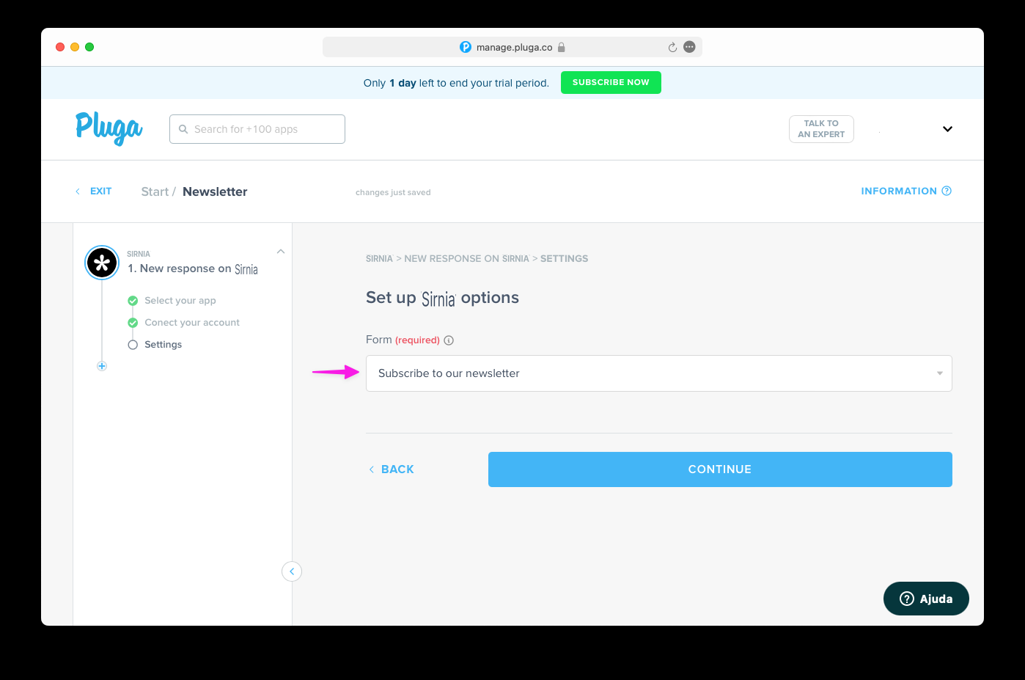Click the Pluga favicon in the address bar
The width and height of the screenshot is (1025, 680).
[x=466, y=47]
